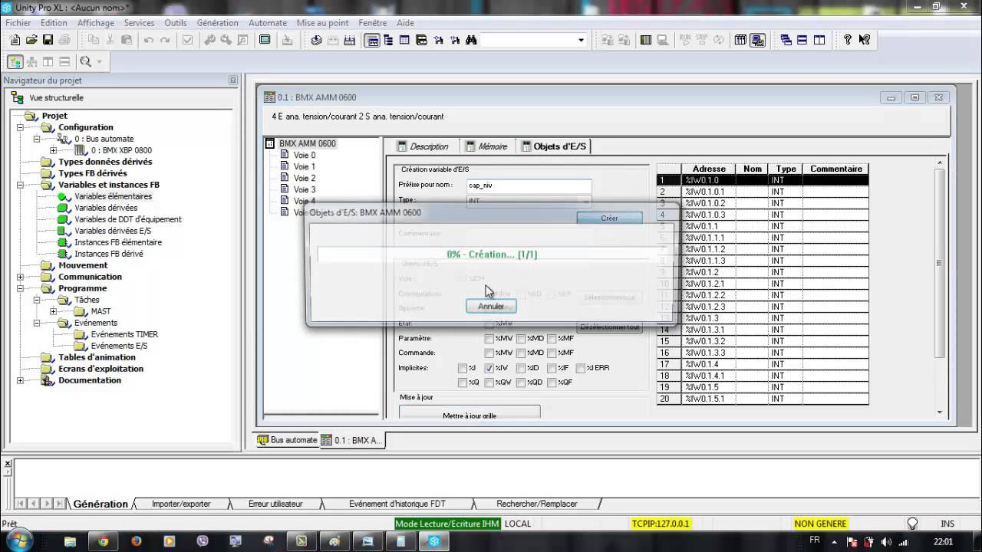Click the Annuler button in creation dialog
The height and width of the screenshot is (552, 982).
click(491, 306)
